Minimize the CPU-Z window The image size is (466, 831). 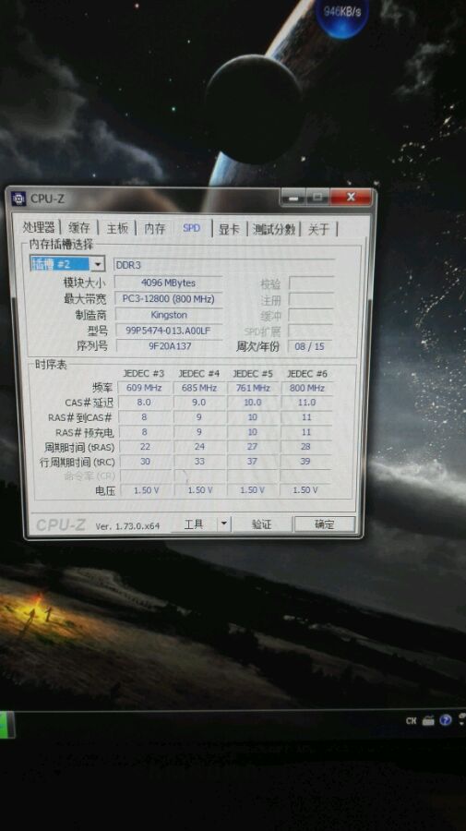point(293,198)
